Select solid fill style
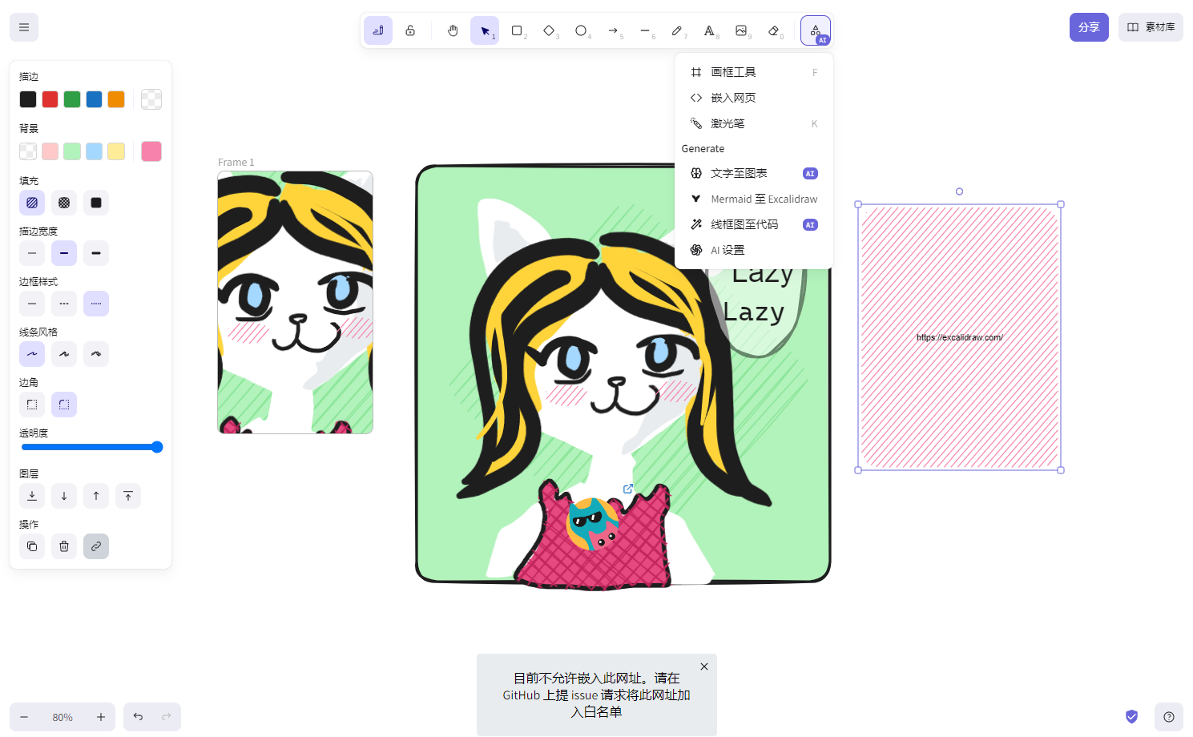 (96, 203)
